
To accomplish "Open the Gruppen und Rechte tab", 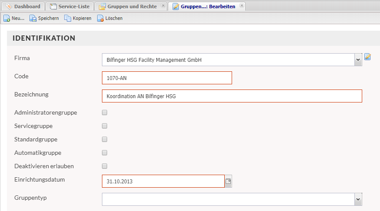I will tap(131, 6).
